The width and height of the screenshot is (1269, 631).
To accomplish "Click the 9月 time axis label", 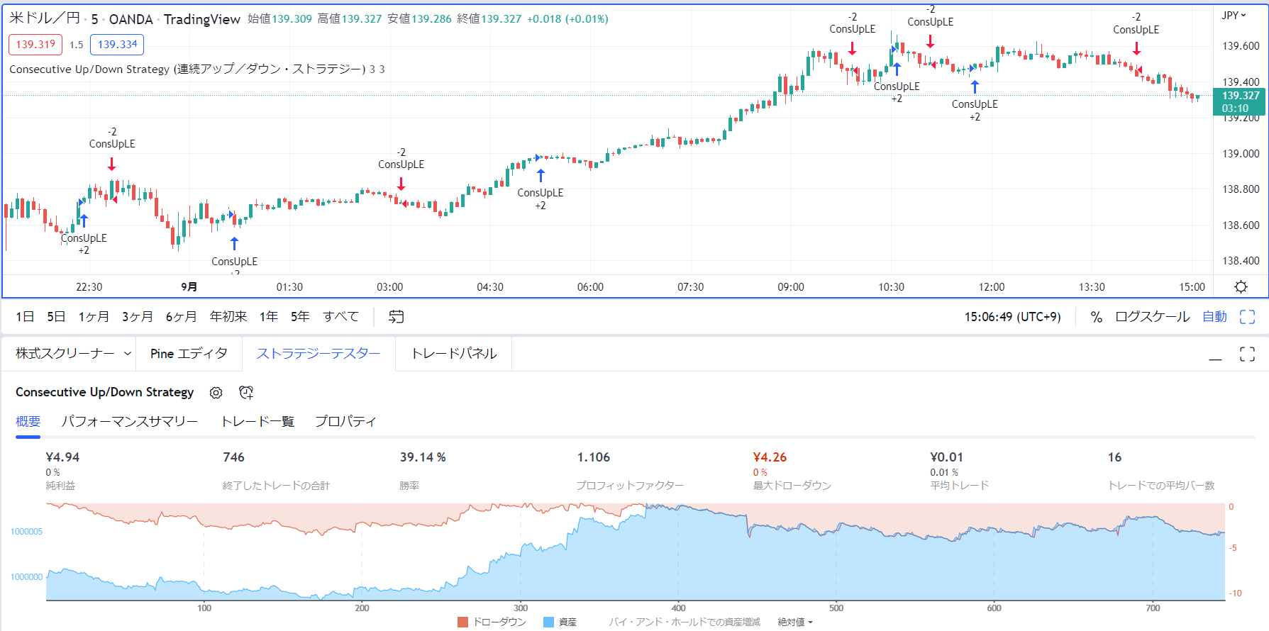I will click(189, 287).
